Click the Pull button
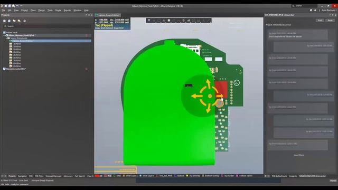This screenshot has width=338, height=190. [x=320, y=20]
